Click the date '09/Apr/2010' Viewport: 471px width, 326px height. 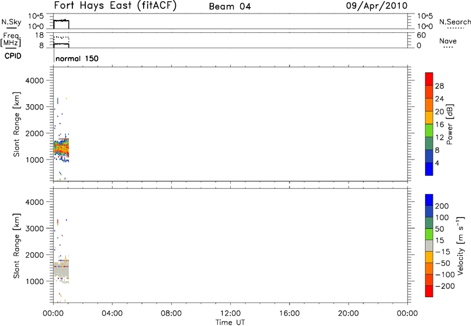tap(377, 6)
